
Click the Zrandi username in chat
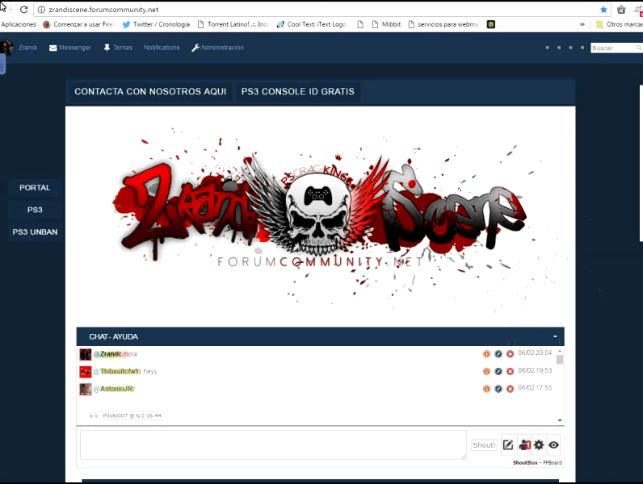pyautogui.click(x=111, y=354)
